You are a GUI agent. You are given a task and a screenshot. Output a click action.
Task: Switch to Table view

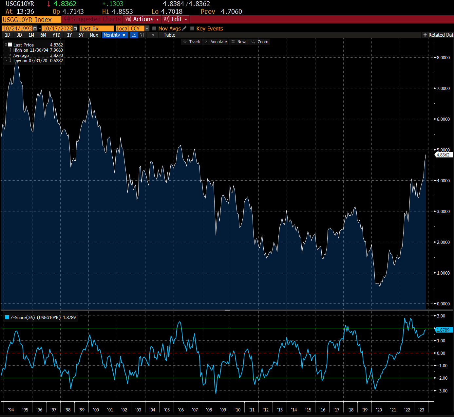tap(169, 35)
